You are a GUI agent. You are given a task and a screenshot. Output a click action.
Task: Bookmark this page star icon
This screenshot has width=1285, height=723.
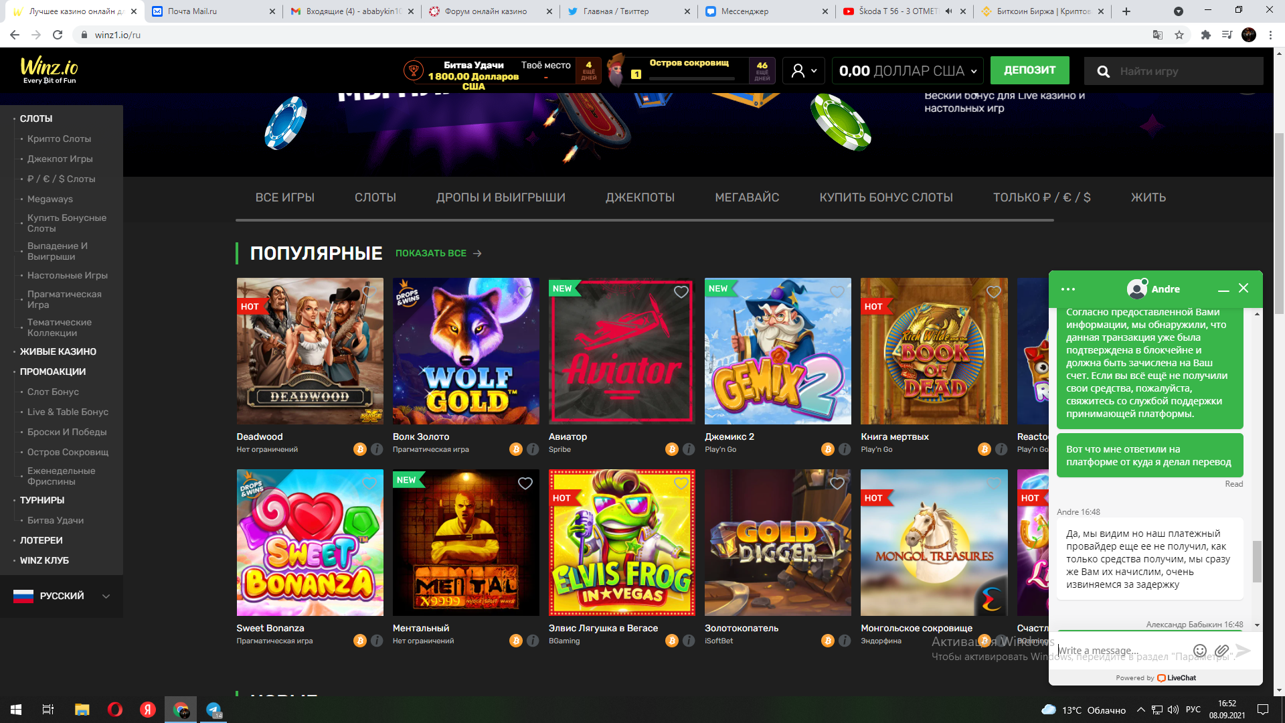point(1179,35)
